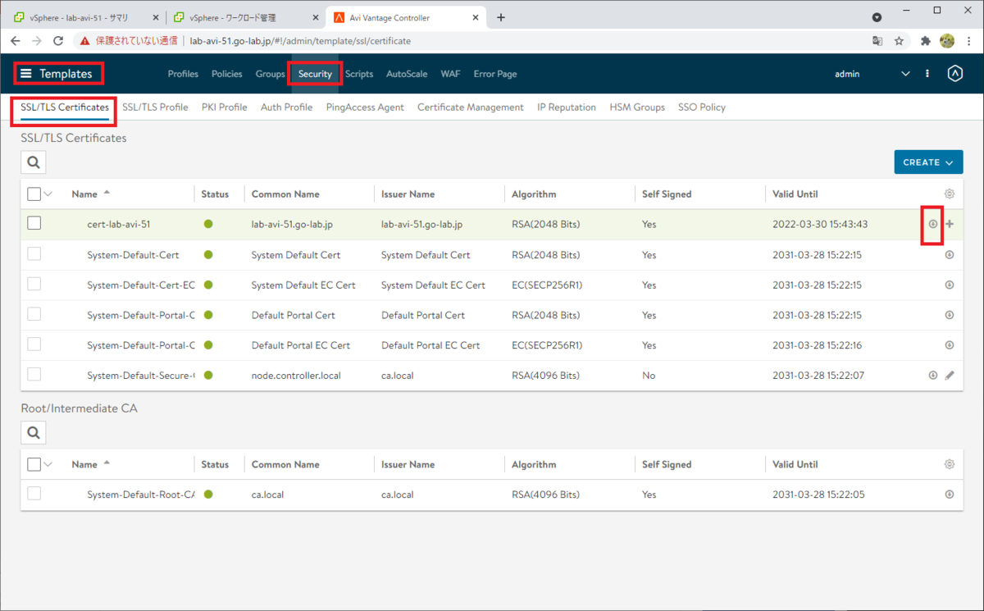The height and width of the screenshot is (611, 984).
Task: Click the Avi logo icon in header
Action: click(x=954, y=74)
